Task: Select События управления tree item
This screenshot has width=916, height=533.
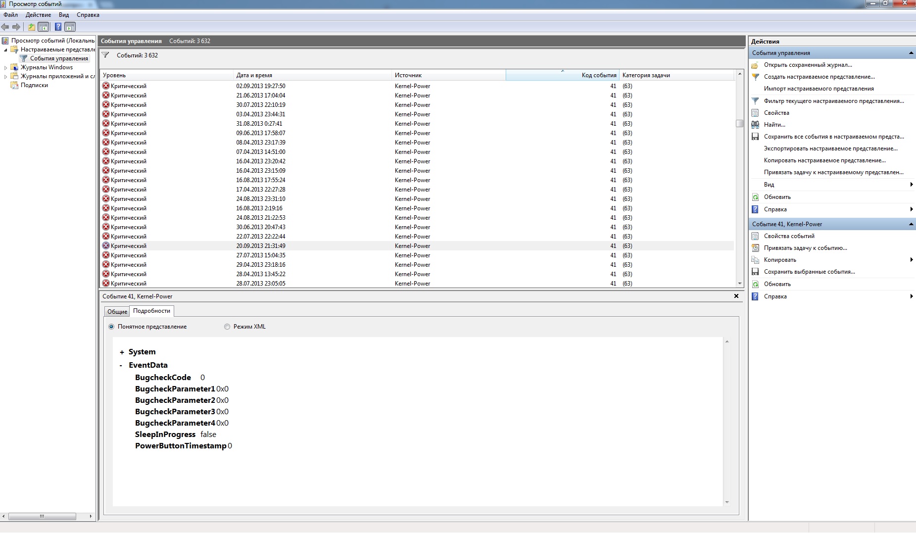Action: (59, 58)
